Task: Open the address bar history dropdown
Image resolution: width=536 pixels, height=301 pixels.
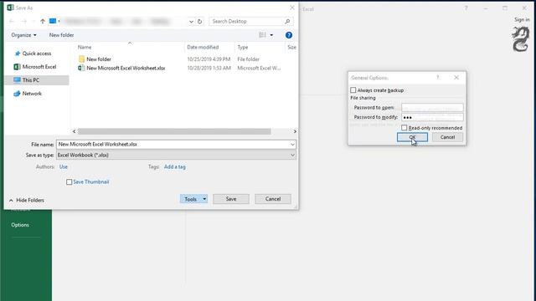Action: click(191, 21)
